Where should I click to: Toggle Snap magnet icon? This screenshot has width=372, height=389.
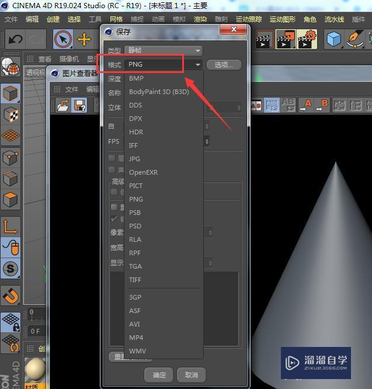pos(11,296)
